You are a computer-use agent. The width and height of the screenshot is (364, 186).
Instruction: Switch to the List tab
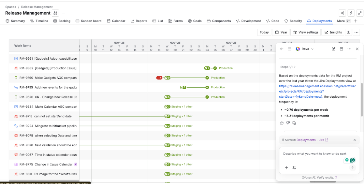(x=158, y=21)
